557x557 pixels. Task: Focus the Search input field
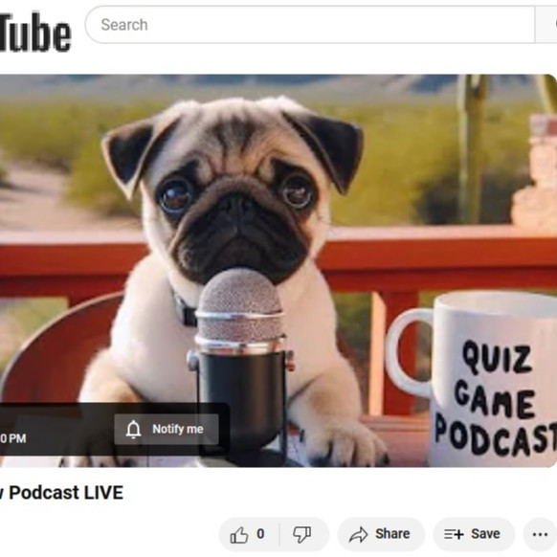click(310, 25)
